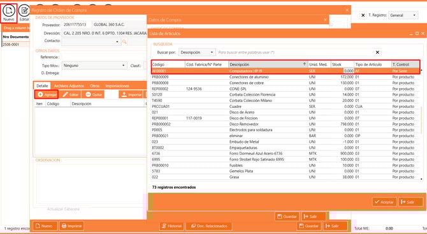Click the 2508-0001 document row
Viewport: 427px width, 234px height.
(15, 45)
